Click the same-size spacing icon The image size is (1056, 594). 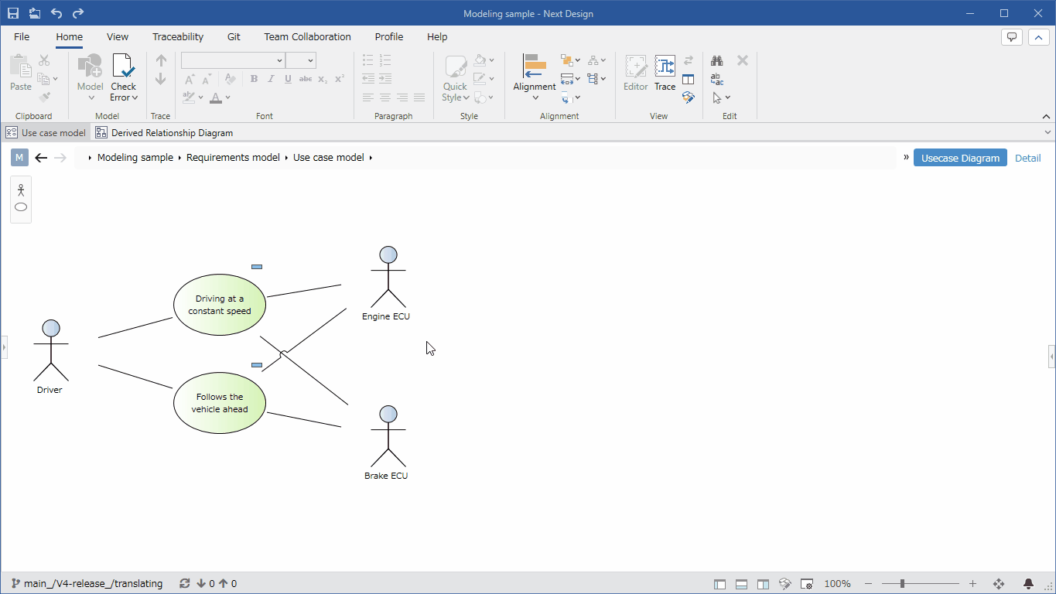pyautogui.click(x=566, y=79)
